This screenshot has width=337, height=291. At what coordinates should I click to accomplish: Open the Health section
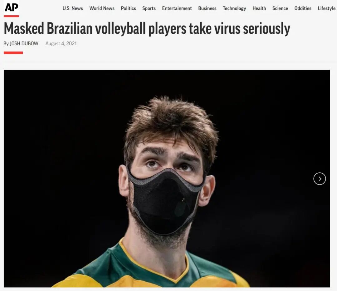259,8
